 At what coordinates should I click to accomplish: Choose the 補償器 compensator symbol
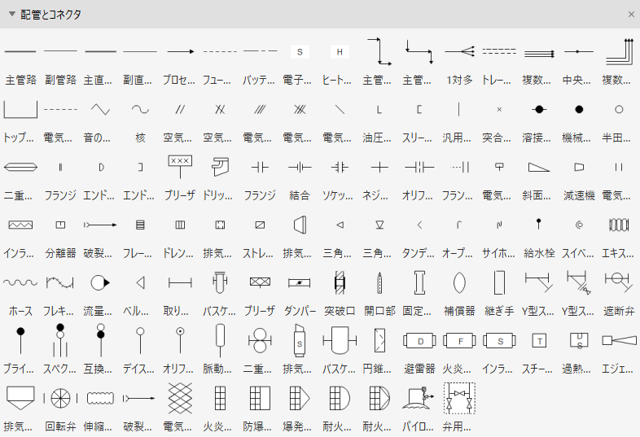[x=459, y=283]
